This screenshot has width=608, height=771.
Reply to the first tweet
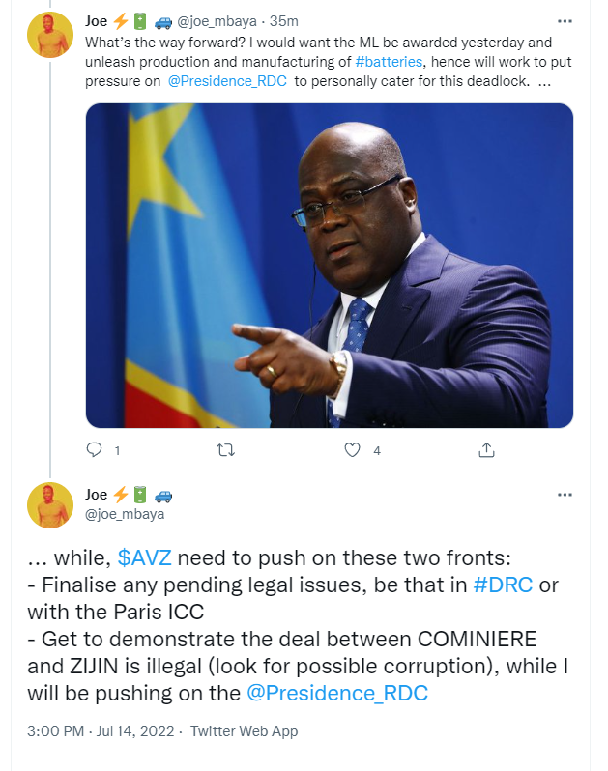coord(95,450)
